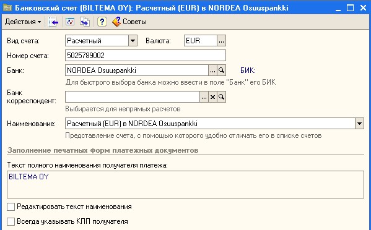371x230 pixels.
Task: Open ellipsis selector for Банк корреспондент
Action: [x=204, y=97]
